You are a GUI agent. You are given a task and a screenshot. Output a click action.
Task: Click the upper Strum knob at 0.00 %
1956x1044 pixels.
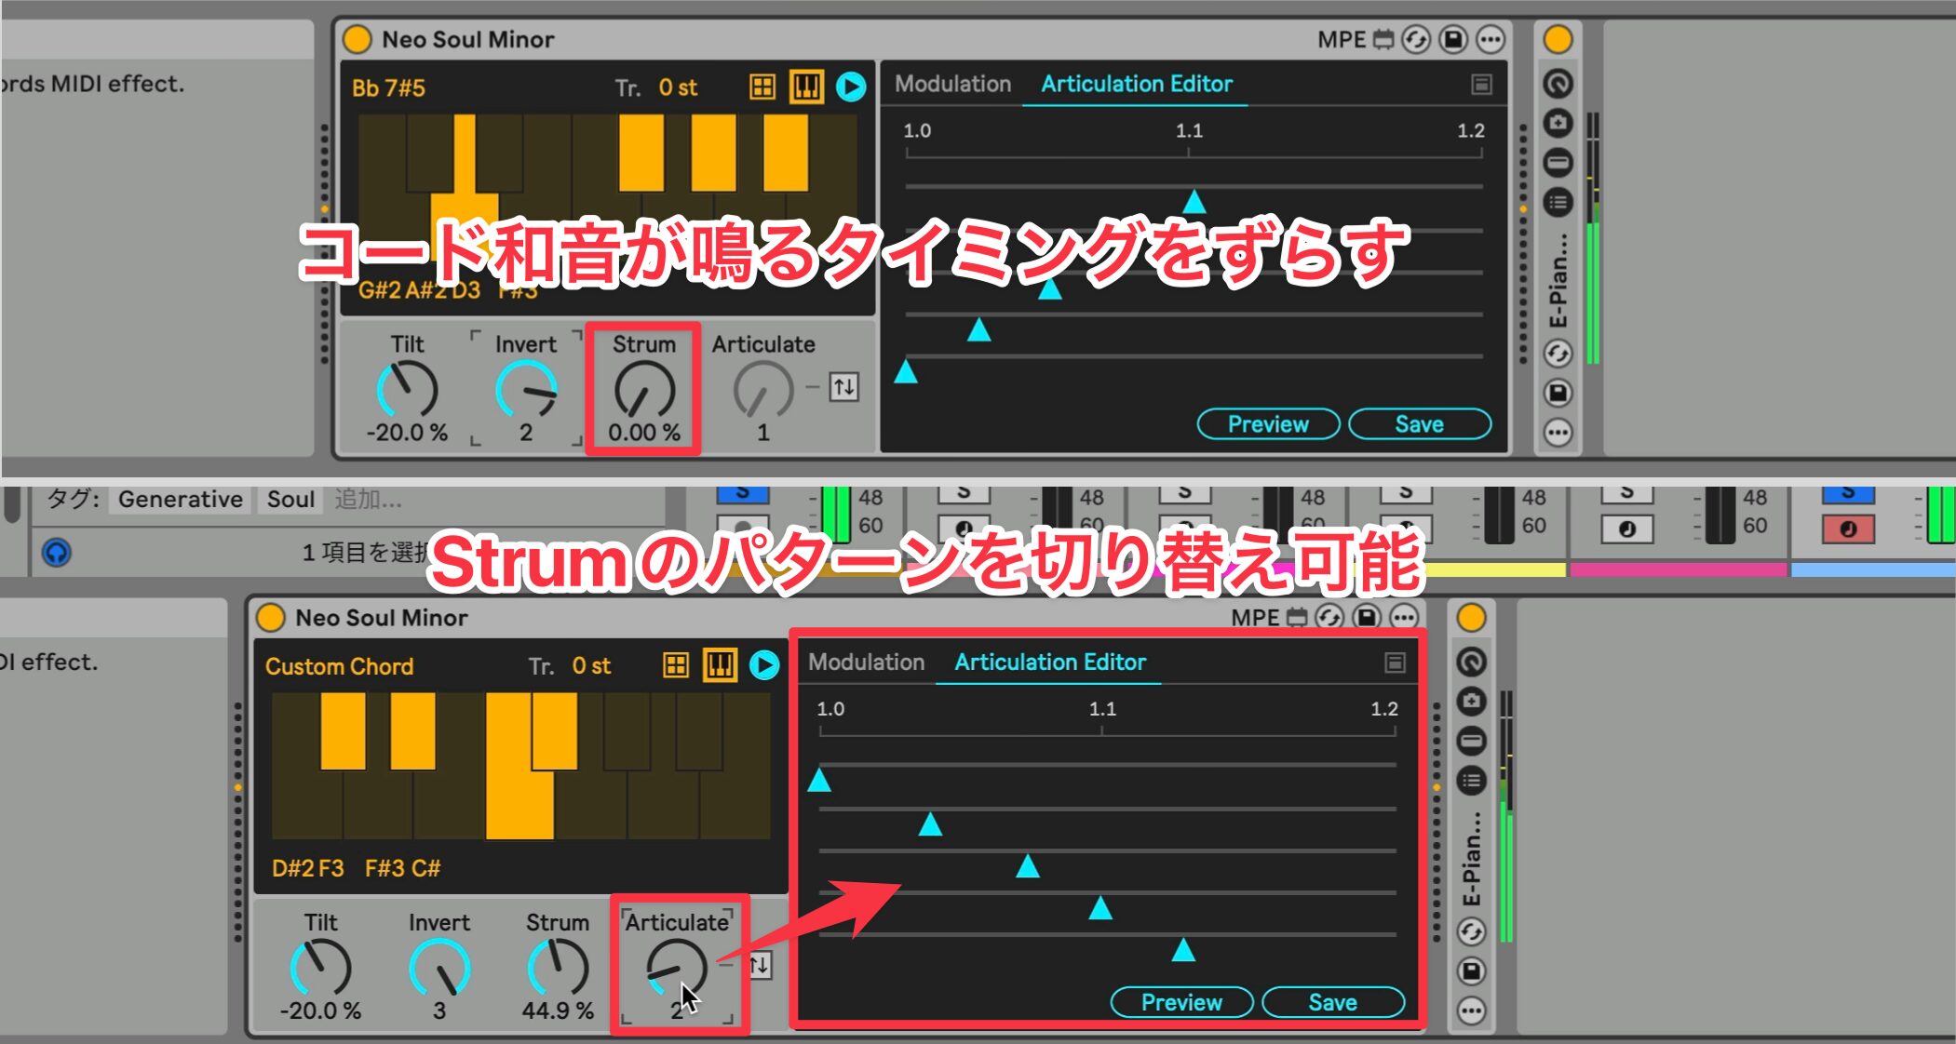[x=644, y=389]
